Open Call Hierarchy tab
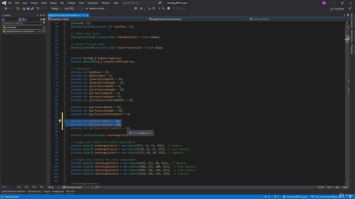 click(34, 192)
